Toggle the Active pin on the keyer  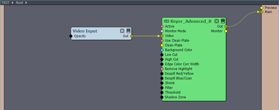coord(162,26)
